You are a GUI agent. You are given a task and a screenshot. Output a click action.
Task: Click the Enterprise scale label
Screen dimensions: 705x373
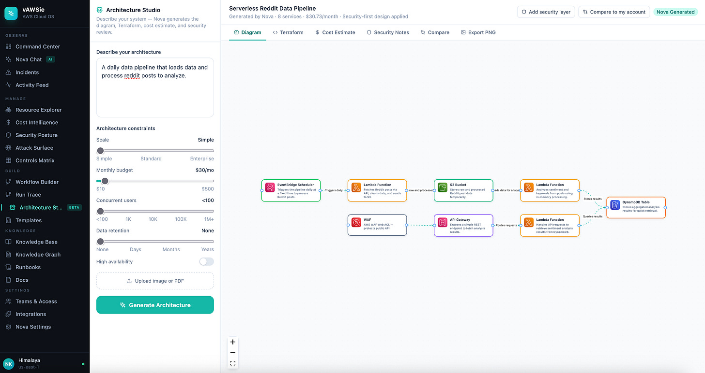tap(202, 158)
